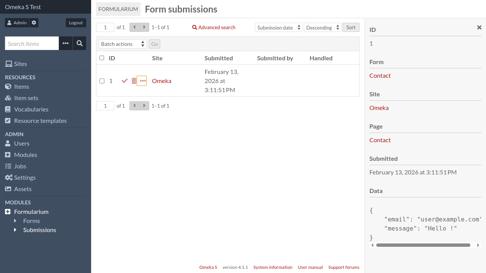Mark submission 1 as handled with checkmark
Viewport: 486px width, 273px height.
click(125, 81)
